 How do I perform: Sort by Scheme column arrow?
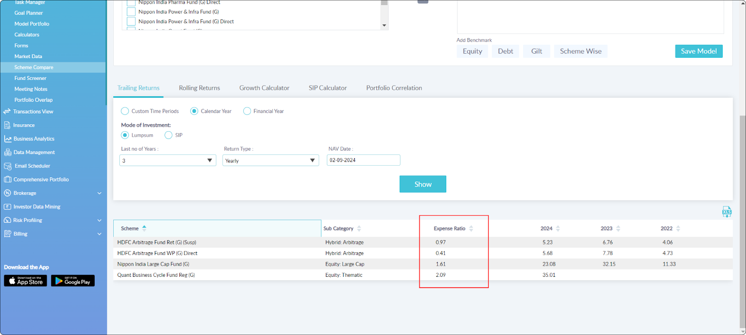click(x=144, y=228)
